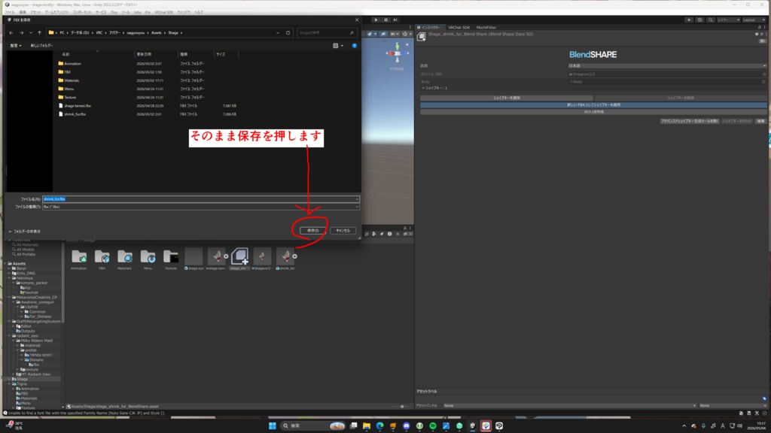Image resolution: width=771 pixels, height=433 pixels.
Task: Go up one folder level in dialog
Action: pyautogui.click(x=39, y=33)
